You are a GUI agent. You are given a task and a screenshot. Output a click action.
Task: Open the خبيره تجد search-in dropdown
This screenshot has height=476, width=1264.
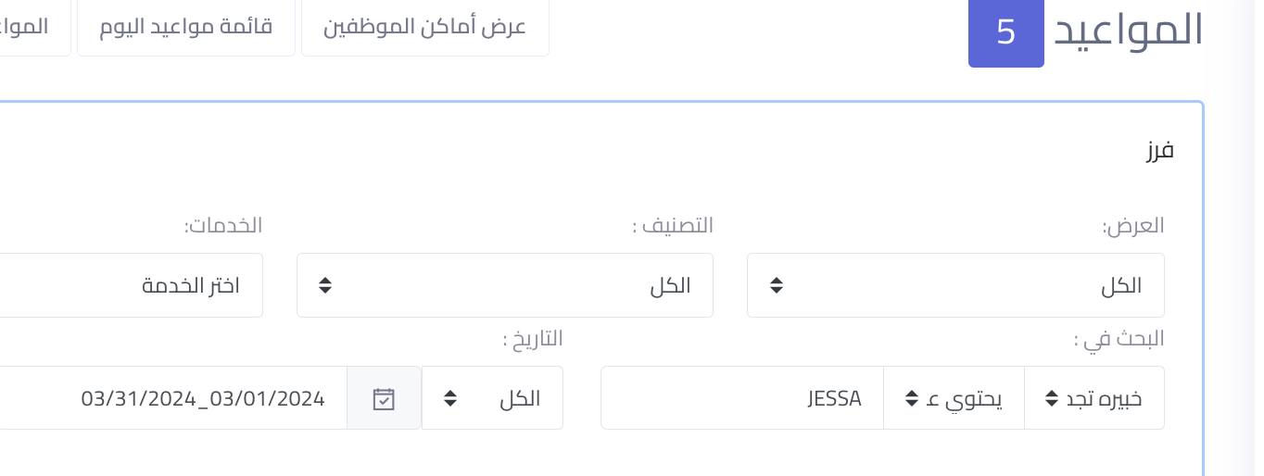pyautogui.click(x=1093, y=398)
